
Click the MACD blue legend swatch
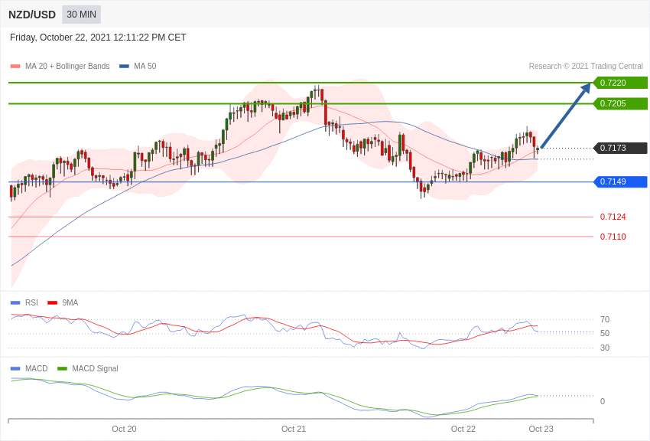click(15, 368)
